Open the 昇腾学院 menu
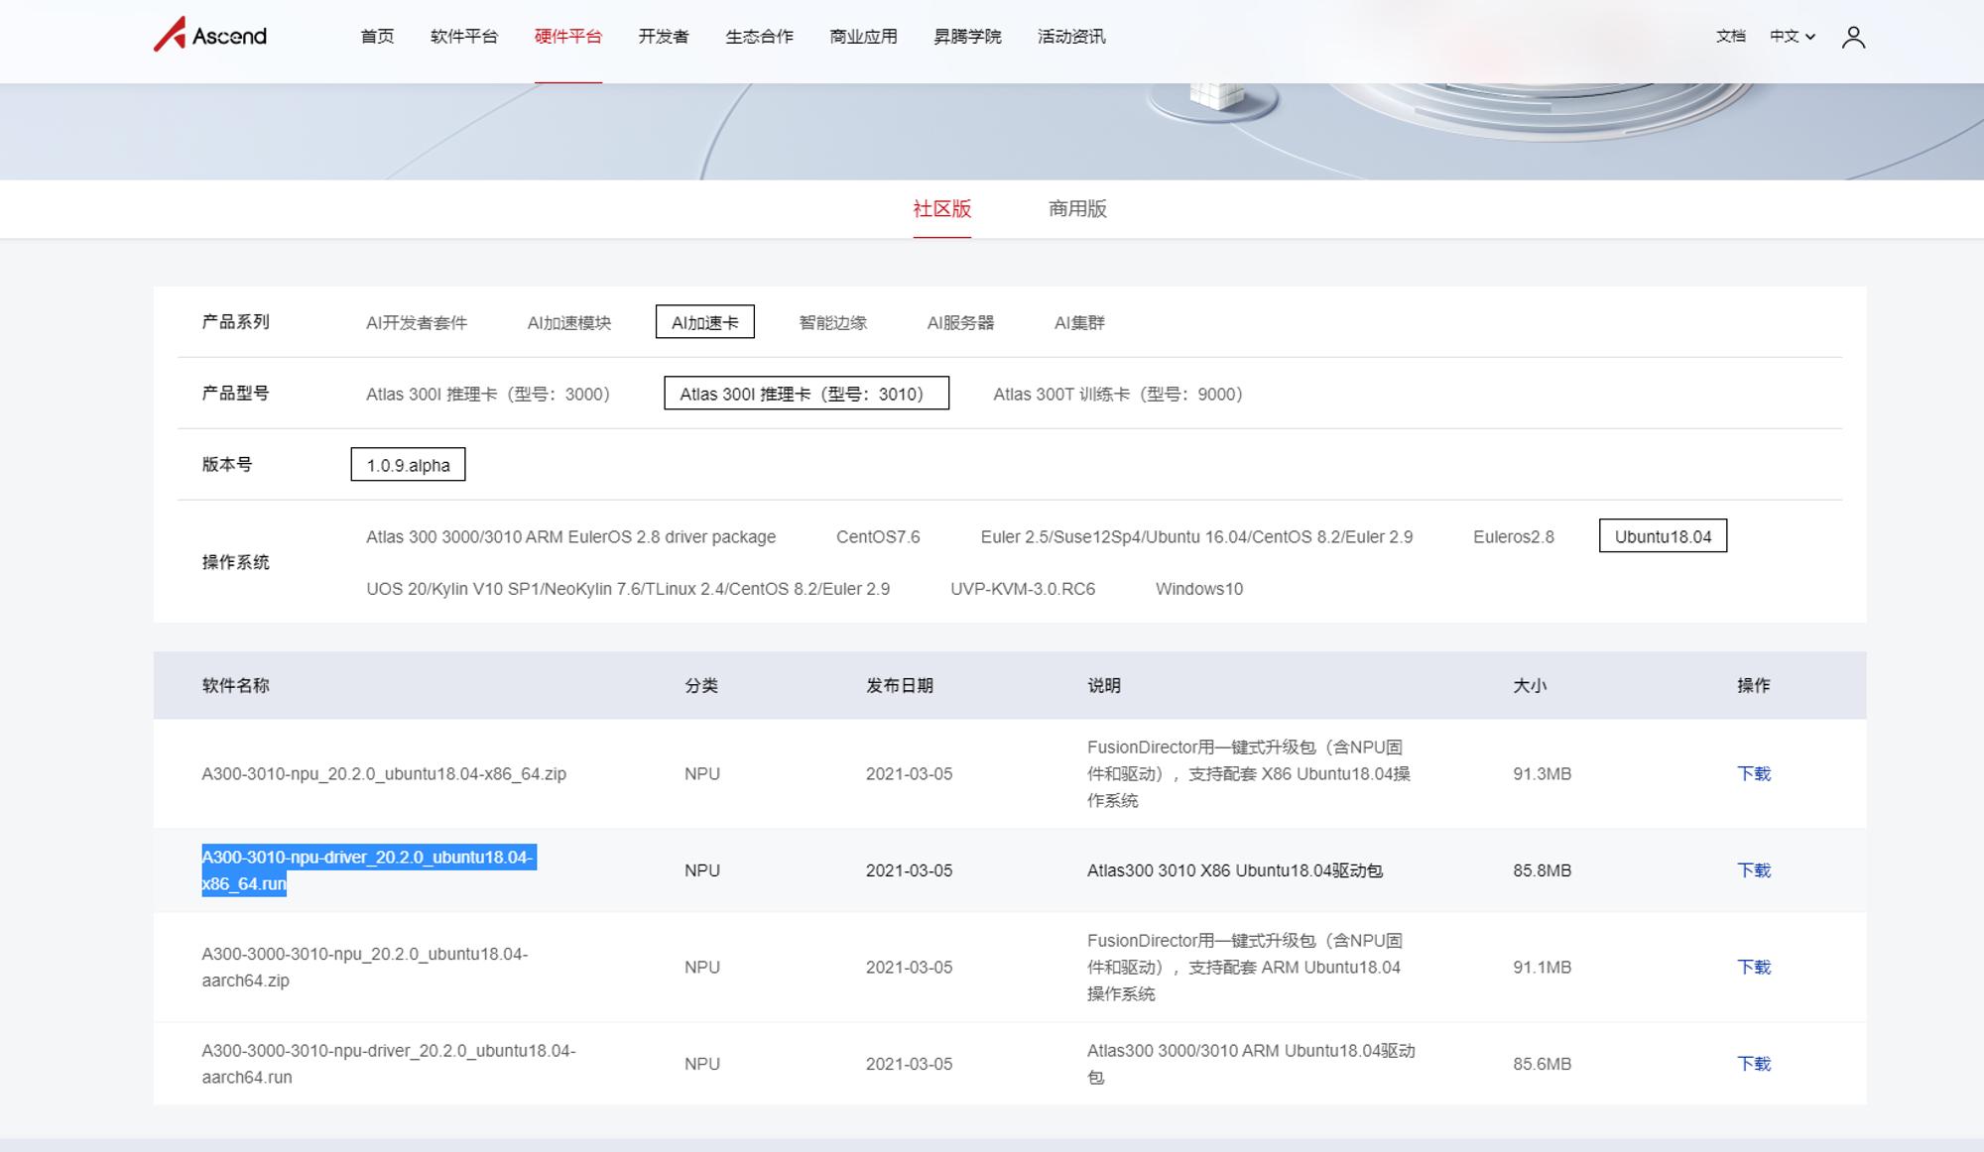 pyautogui.click(x=967, y=37)
